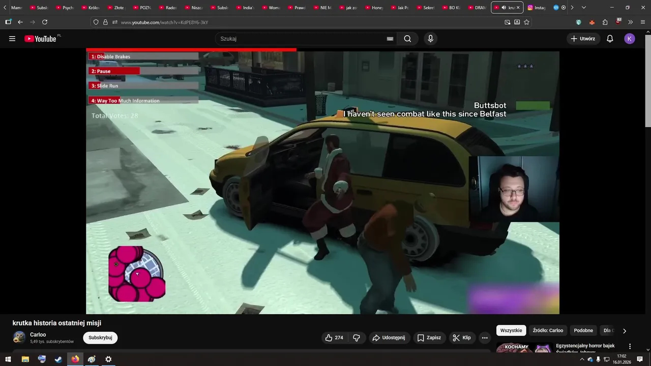Select the Podobne filter chip
The width and height of the screenshot is (651, 366).
[583, 330]
